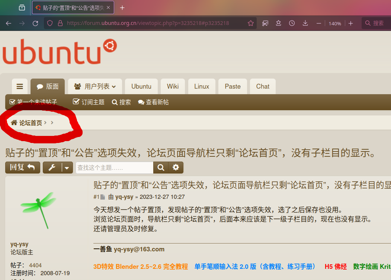Zoom in with the plus button
391x280 pixels.
(x=350, y=23)
